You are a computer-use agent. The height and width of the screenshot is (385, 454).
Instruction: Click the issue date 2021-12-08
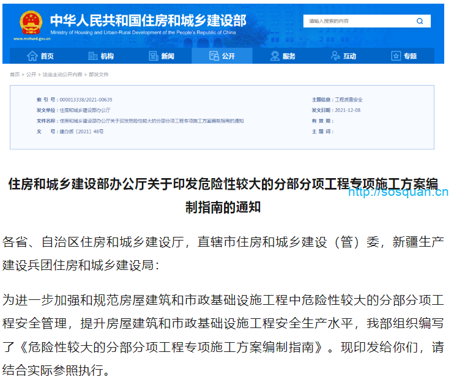coord(348,110)
